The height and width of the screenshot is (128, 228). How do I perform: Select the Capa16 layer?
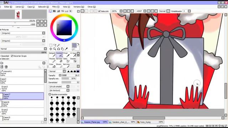pyautogui.click(x=22, y=104)
